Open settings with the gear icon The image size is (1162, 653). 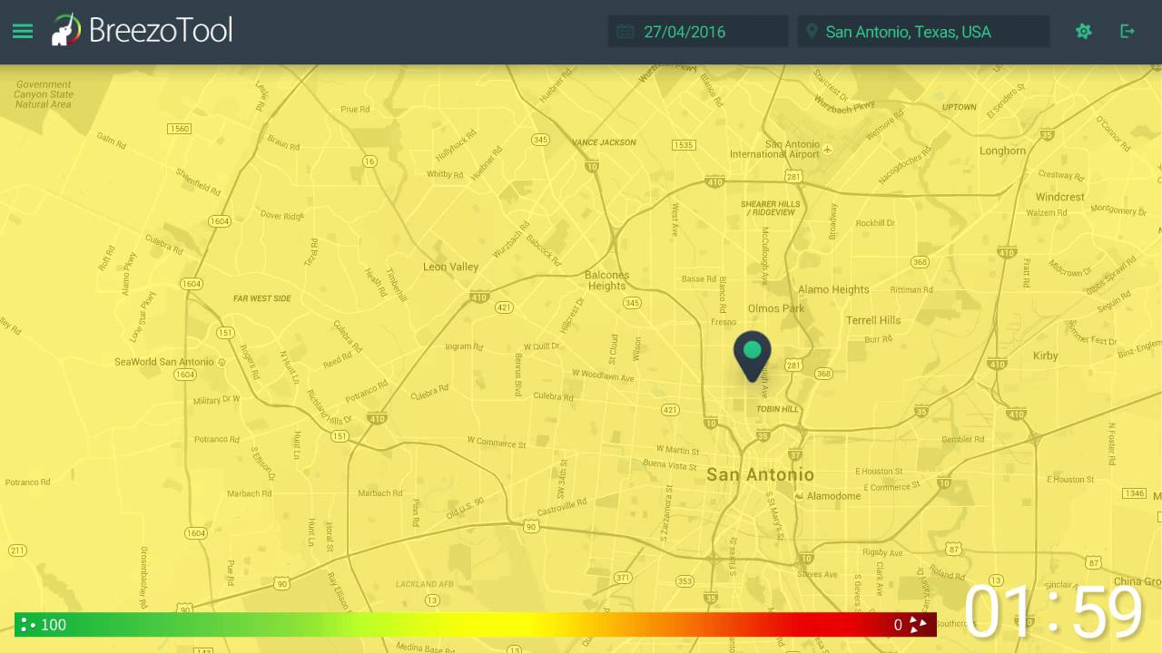point(1083,32)
